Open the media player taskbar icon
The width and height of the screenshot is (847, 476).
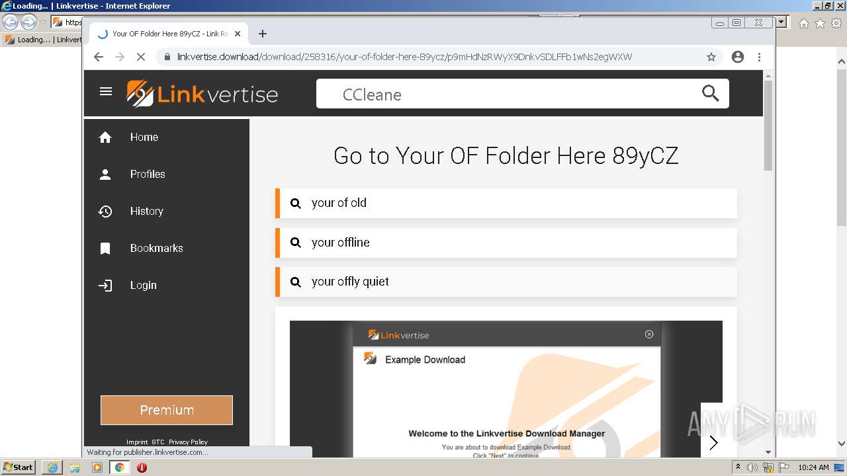97,467
